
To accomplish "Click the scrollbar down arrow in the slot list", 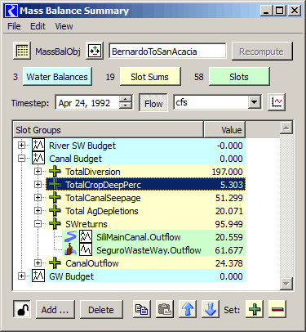I will (286, 284).
